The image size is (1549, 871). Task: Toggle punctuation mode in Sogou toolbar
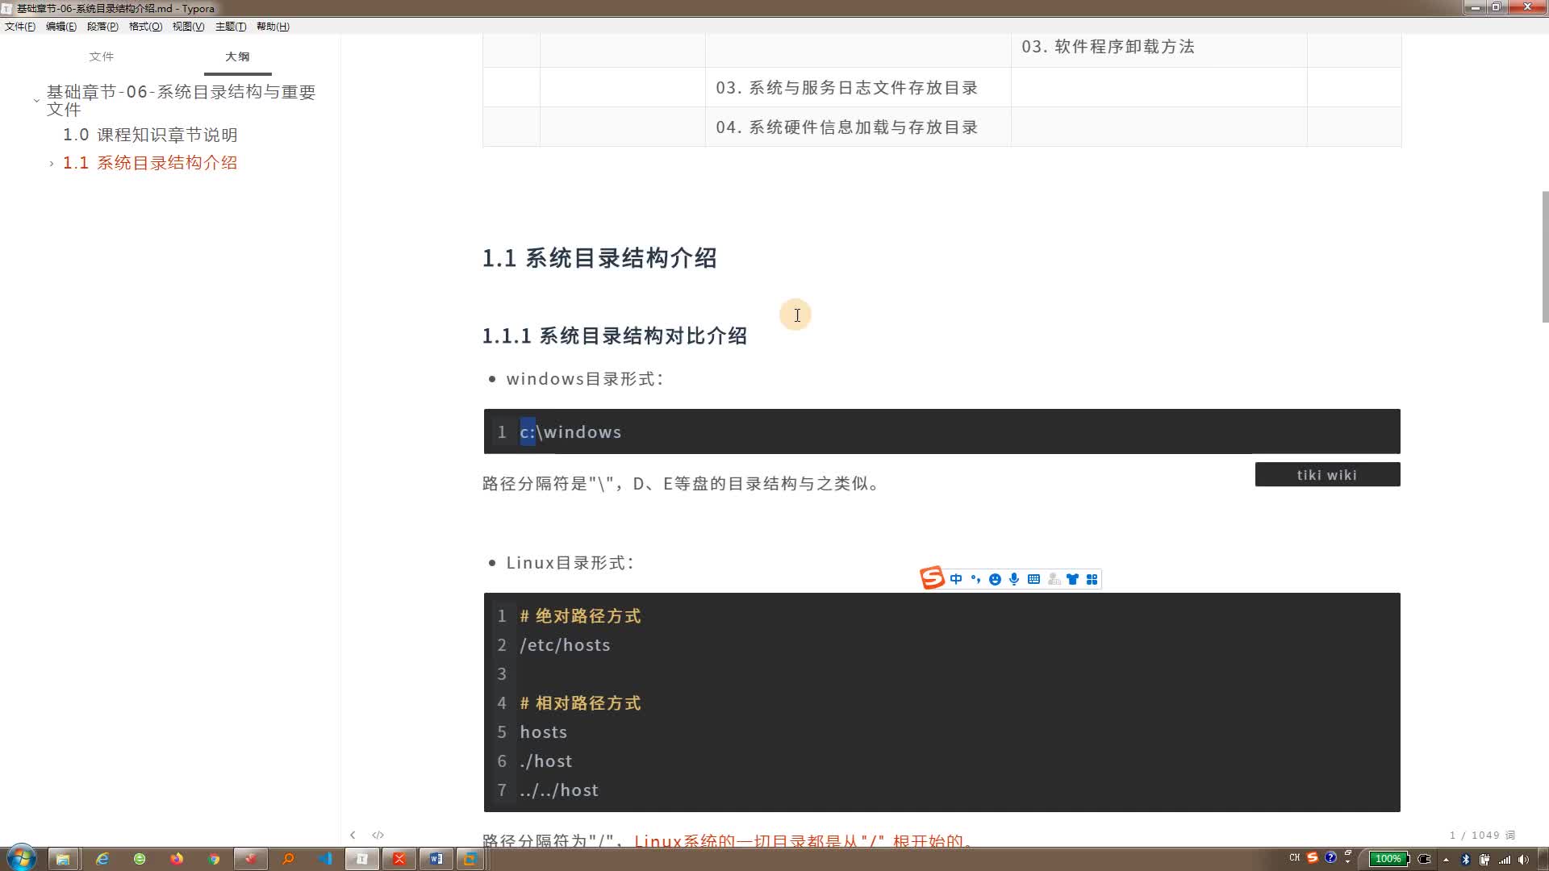[975, 579]
